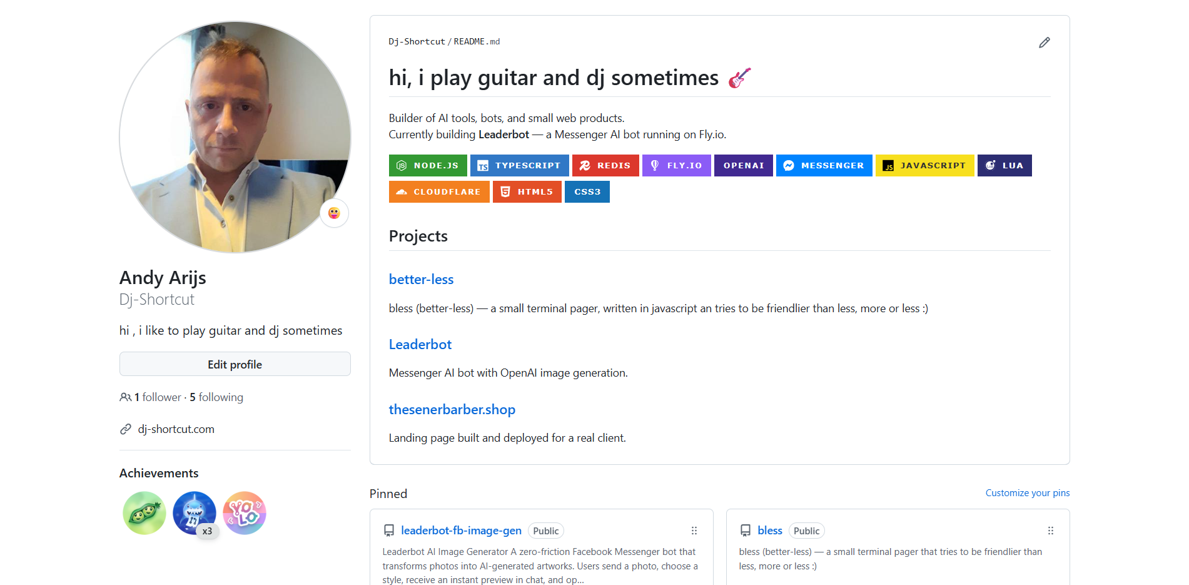Click the drag handle on bless pin

pos(1050,531)
